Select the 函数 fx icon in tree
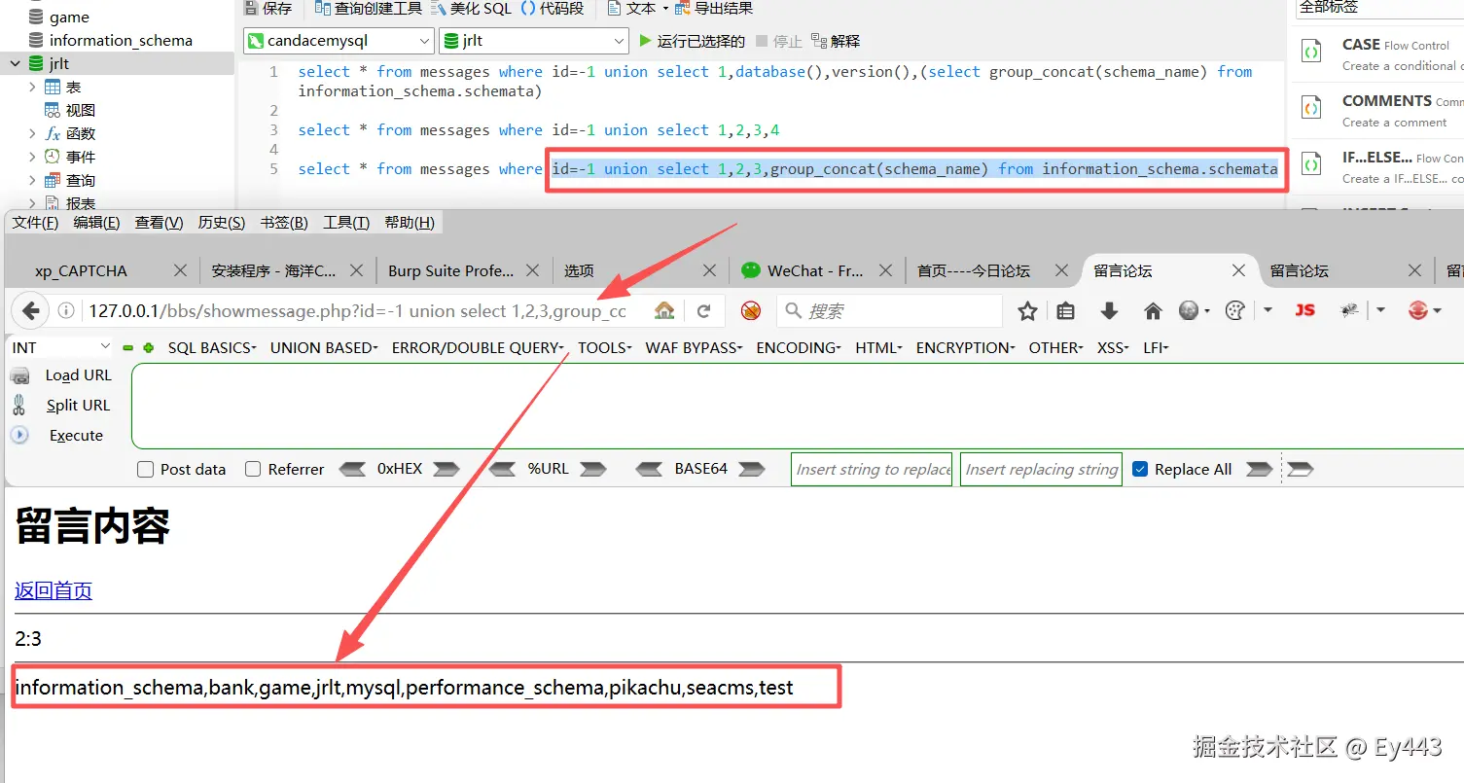Image resolution: width=1464 pixels, height=783 pixels. point(53,133)
